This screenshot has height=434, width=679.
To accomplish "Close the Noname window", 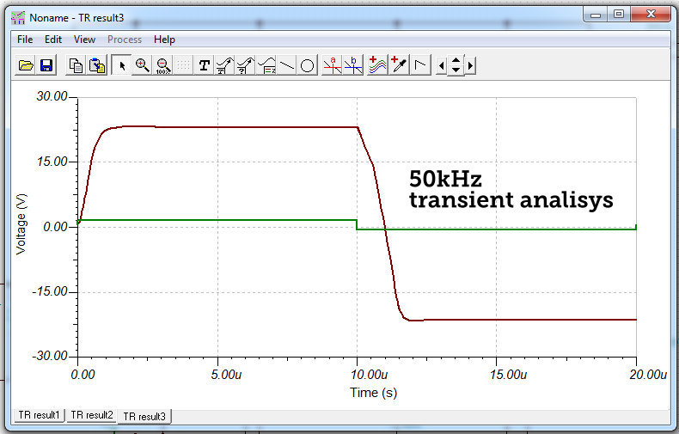I will (x=651, y=15).
